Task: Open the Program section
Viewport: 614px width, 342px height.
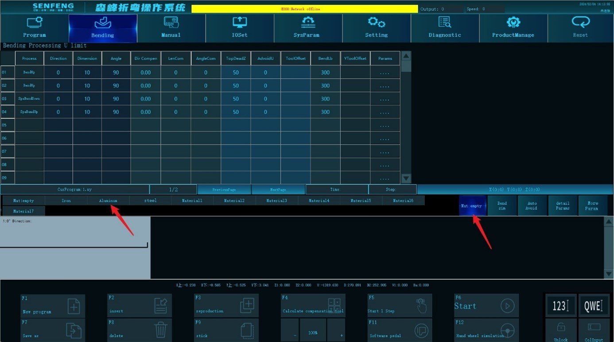Action: (x=35, y=28)
